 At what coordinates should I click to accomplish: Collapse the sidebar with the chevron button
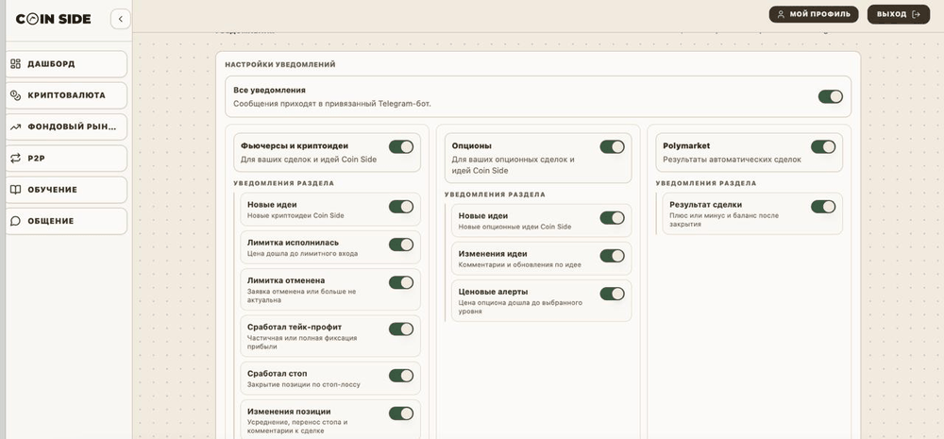pyautogui.click(x=121, y=19)
